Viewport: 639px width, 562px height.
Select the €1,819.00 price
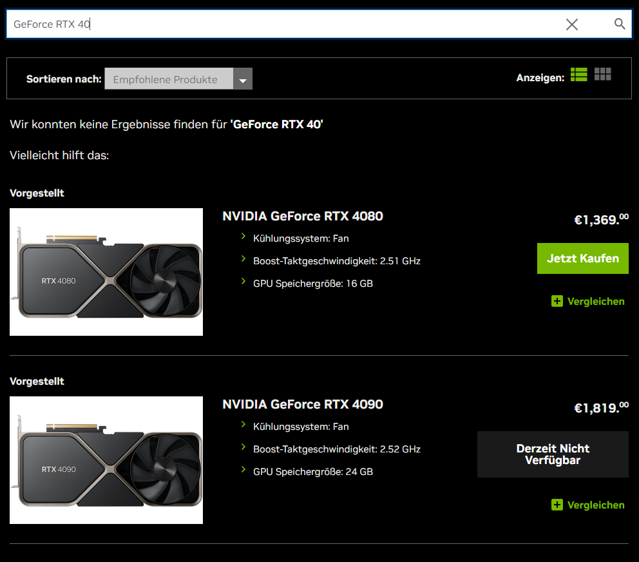pyautogui.click(x=601, y=407)
